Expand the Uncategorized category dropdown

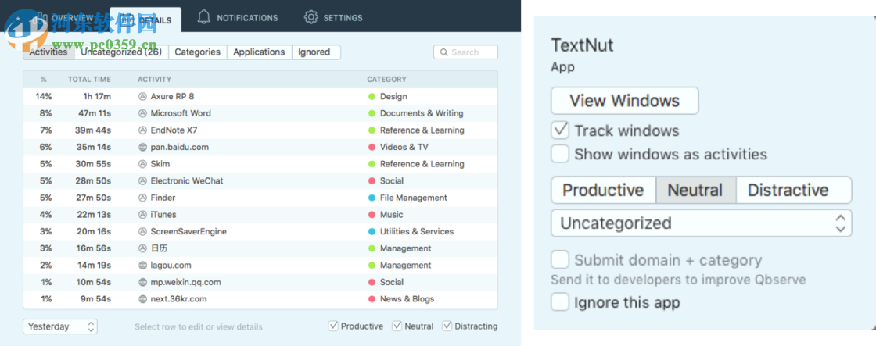[x=701, y=223]
